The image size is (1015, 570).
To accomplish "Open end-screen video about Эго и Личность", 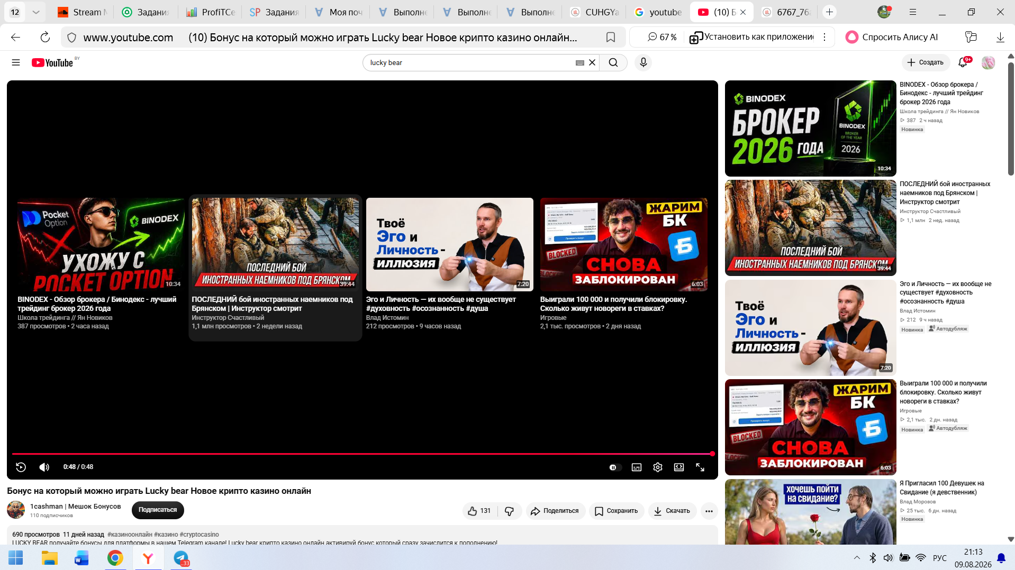I will (x=450, y=244).
